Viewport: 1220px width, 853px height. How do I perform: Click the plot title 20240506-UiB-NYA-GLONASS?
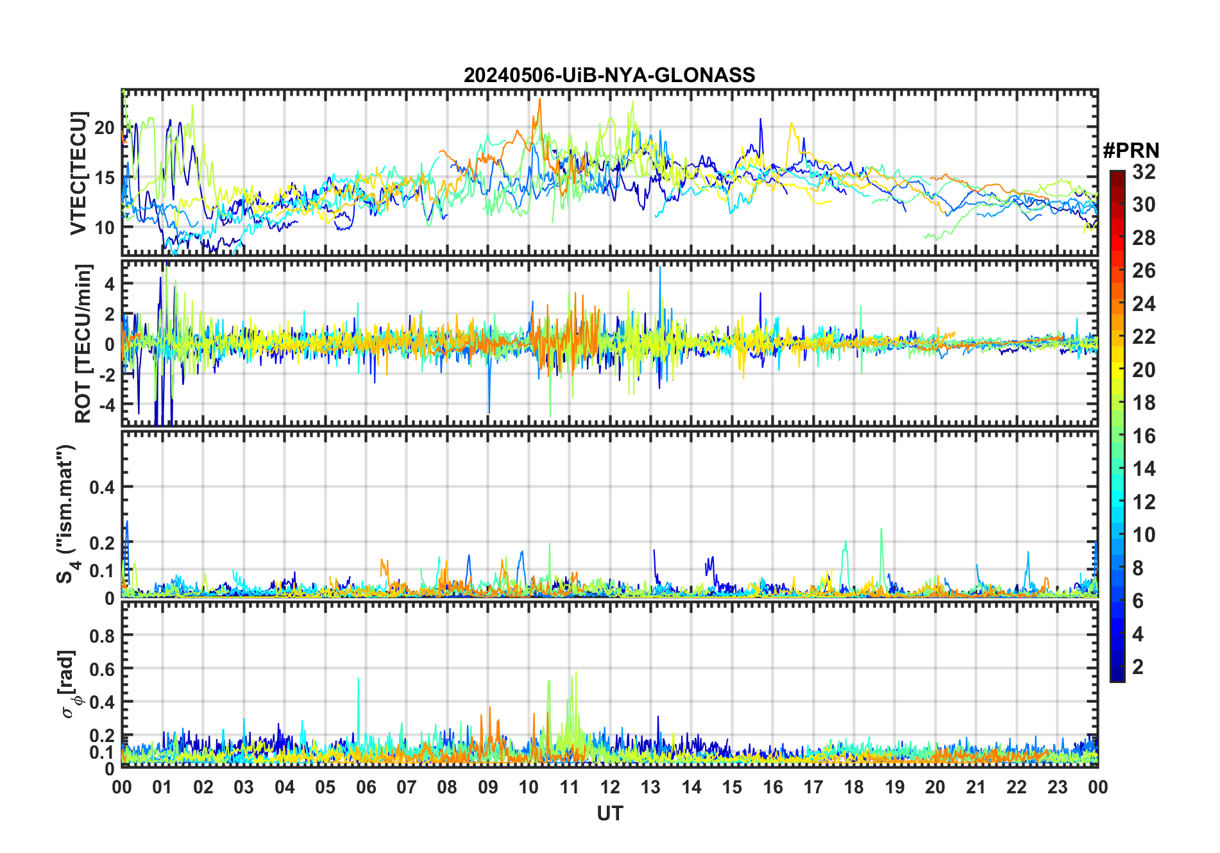point(609,75)
